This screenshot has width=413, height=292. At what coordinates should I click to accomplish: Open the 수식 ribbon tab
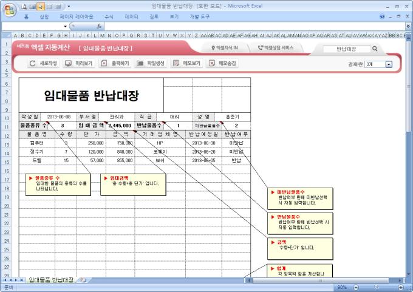coord(109,17)
